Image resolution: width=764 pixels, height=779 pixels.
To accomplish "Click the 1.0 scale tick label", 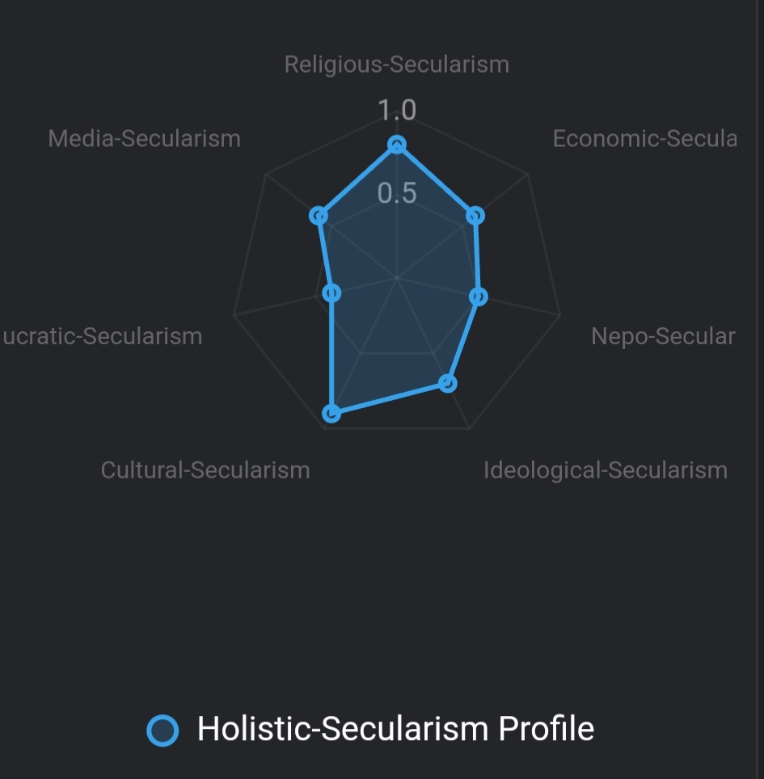I will click(397, 110).
